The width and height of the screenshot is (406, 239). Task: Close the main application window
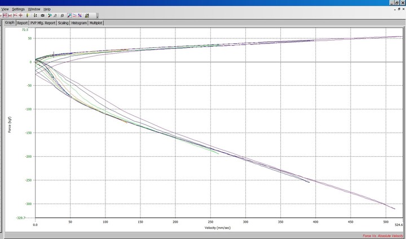point(403,3)
